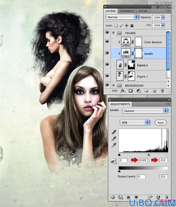Select the Figure 2 layer mask
The width and height of the screenshot is (176, 207).
(131, 65)
